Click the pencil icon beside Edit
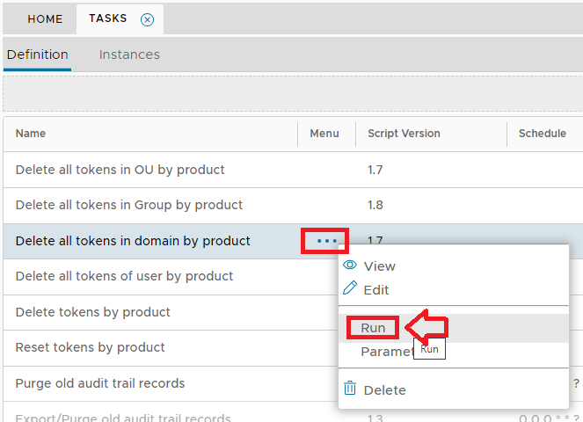Viewport: 583px width, 422px height. point(350,289)
